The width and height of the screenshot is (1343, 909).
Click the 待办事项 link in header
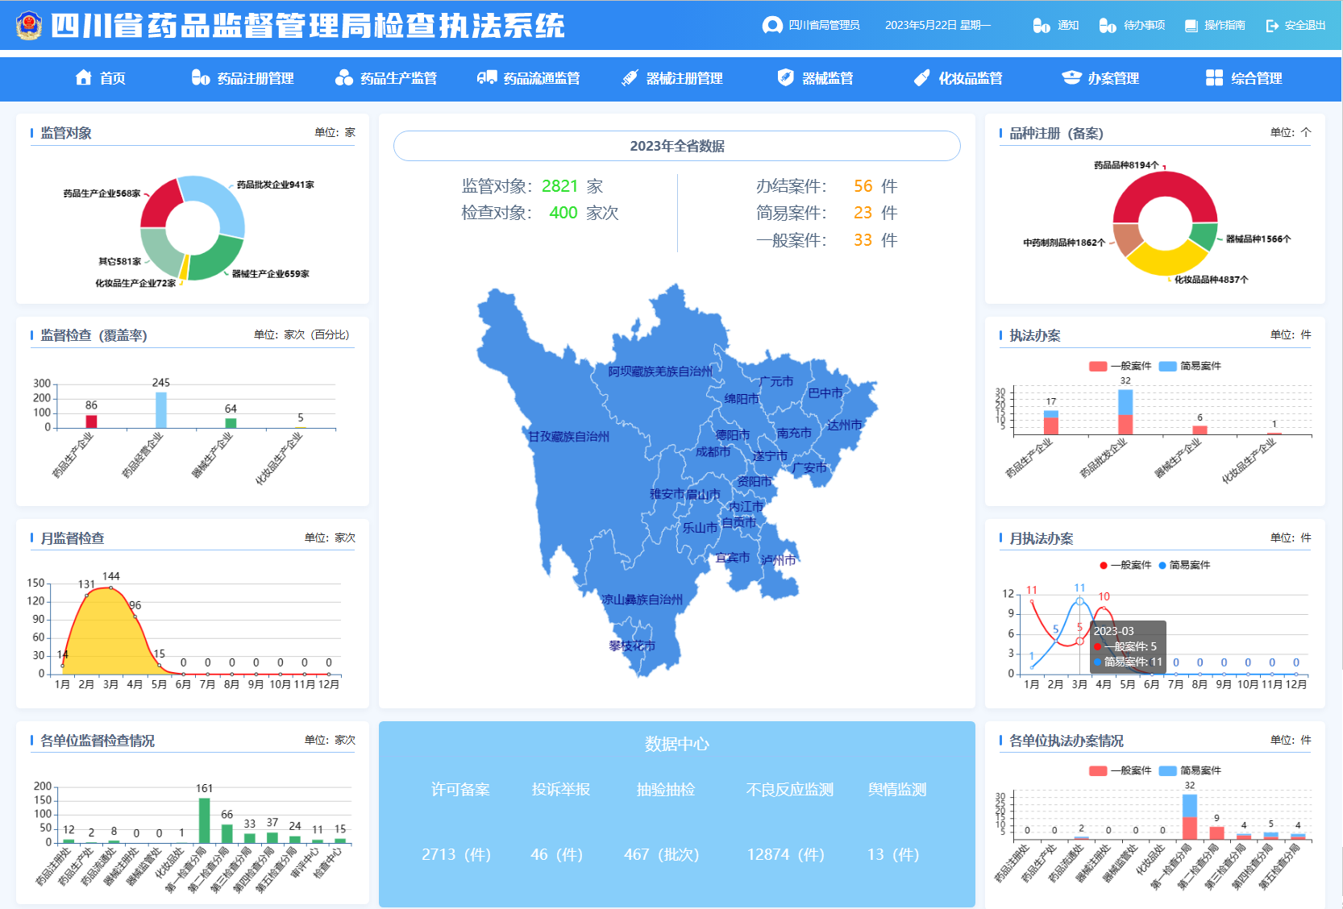[x=1145, y=26]
